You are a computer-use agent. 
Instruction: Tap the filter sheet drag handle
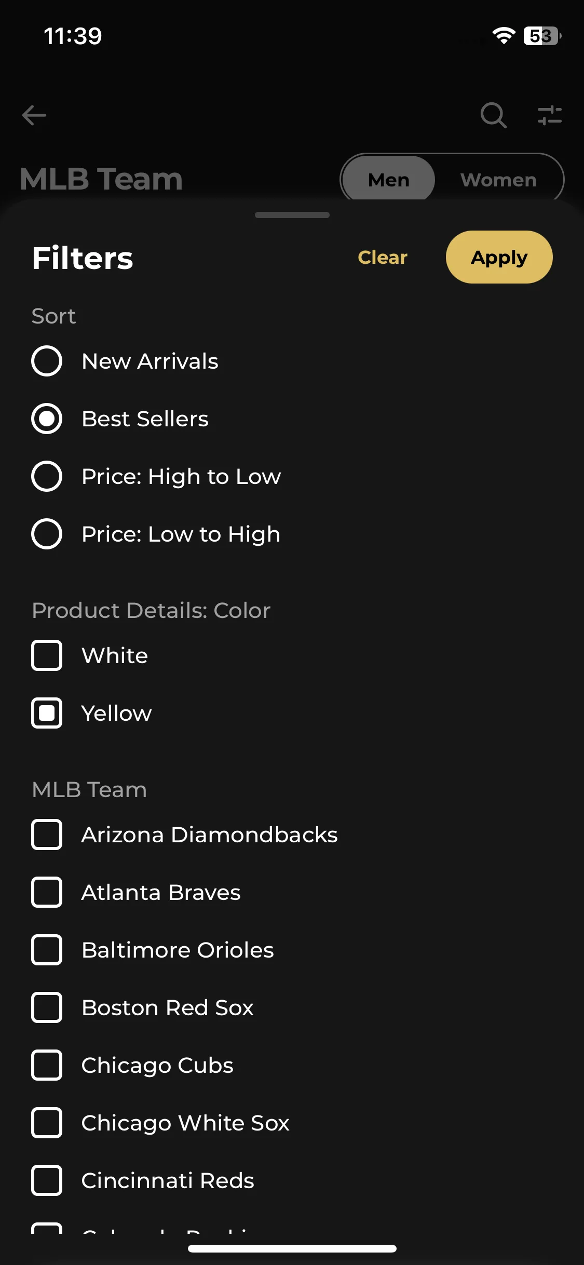[292, 215]
